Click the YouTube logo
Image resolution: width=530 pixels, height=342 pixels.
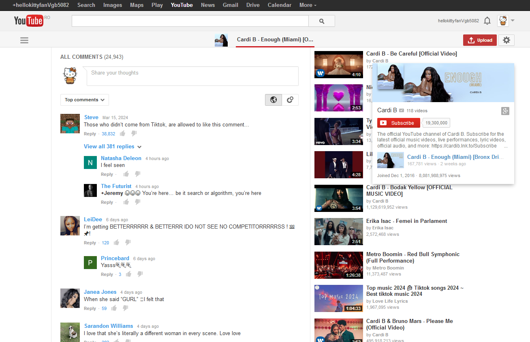(28, 21)
